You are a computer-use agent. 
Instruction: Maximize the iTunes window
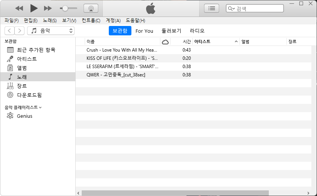pos(301,3)
